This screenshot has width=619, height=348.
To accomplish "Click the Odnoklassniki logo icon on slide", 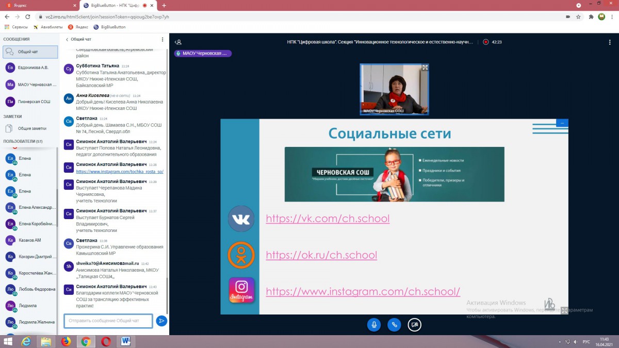I will (x=241, y=255).
